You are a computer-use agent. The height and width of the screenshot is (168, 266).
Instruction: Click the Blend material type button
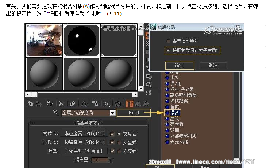134,113
